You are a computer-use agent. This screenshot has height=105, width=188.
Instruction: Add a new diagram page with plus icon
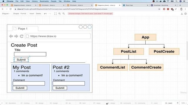(x=177, y=103)
